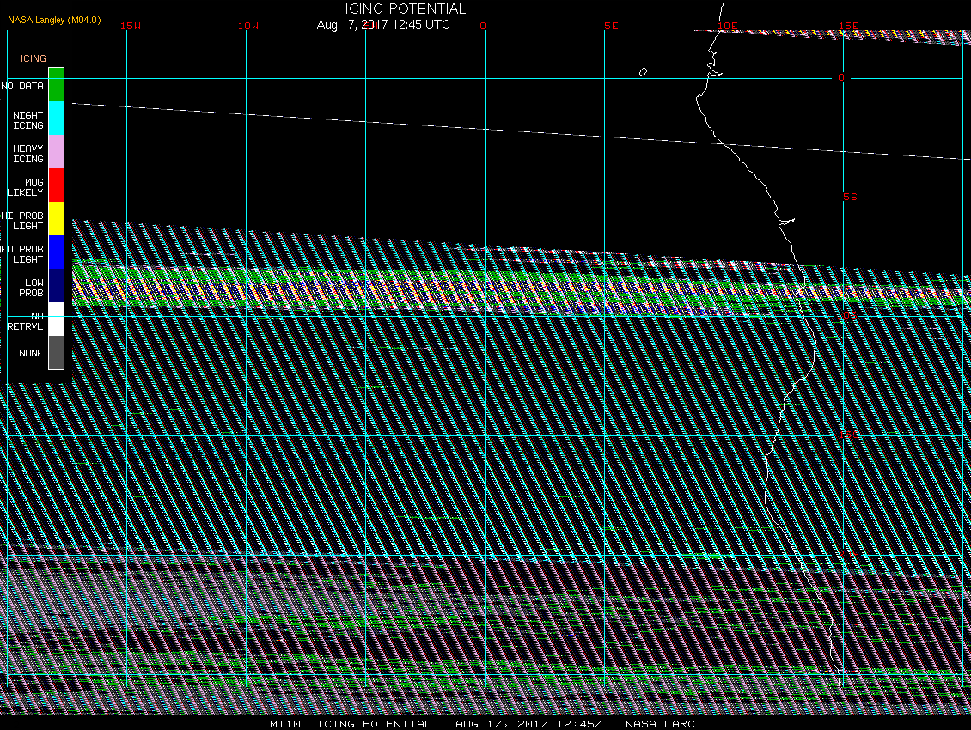
Task: Click the 5S latitude label
Action: pyautogui.click(x=850, y=197)
